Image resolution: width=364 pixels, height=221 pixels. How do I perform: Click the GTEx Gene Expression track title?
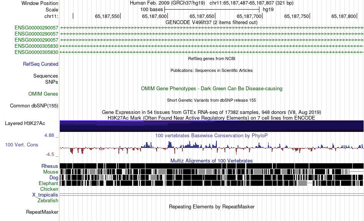(x=212, y=112)
